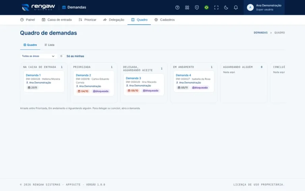The width and height of the screenshot is (305, 191).
Task: Open Demanda 1 card link
Action: [x=33, y=75]
